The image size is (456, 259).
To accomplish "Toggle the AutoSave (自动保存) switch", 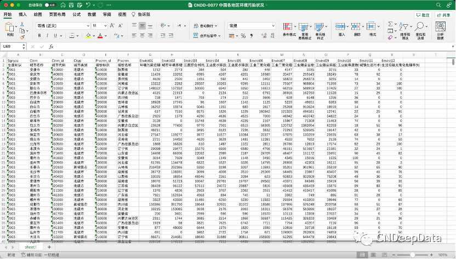I will 50,5.
